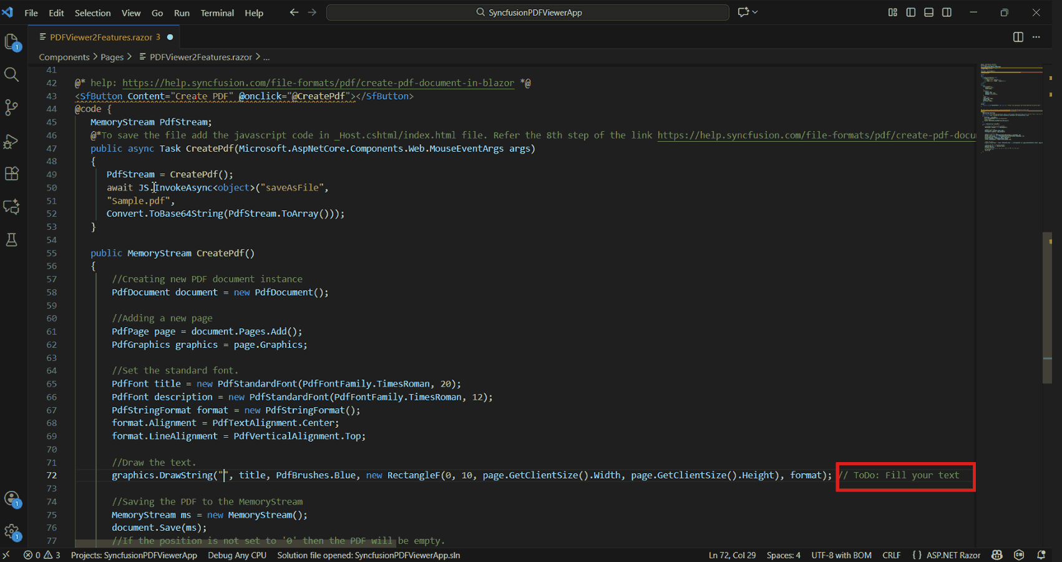1062x562 pixels.
Task: Toggle the primary side bar
Action: 911,12
